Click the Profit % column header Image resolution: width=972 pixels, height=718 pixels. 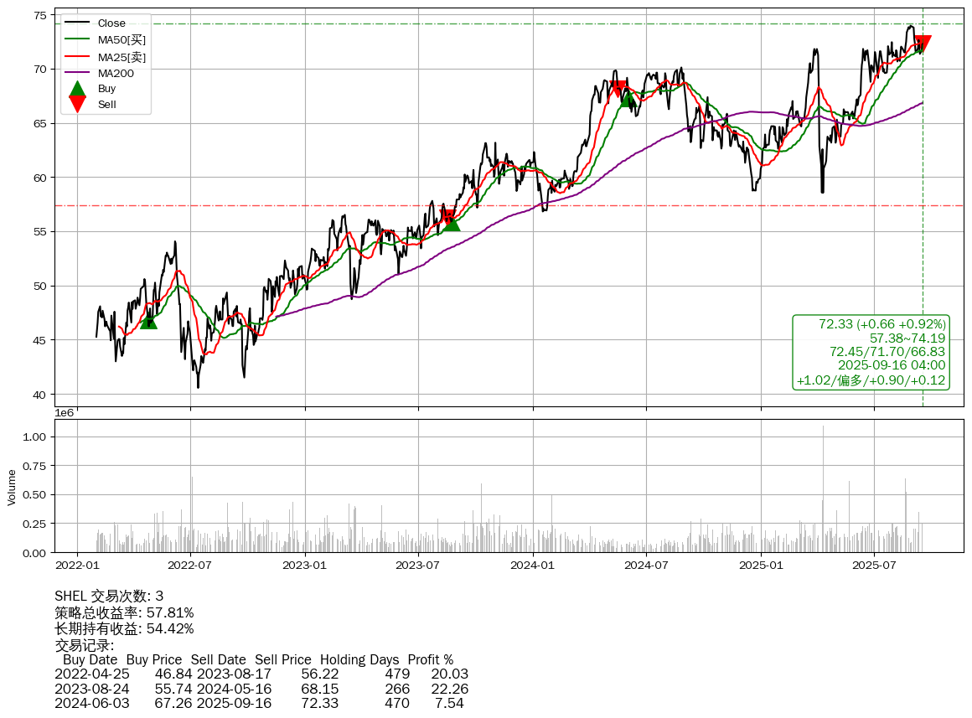click(430, 660)
